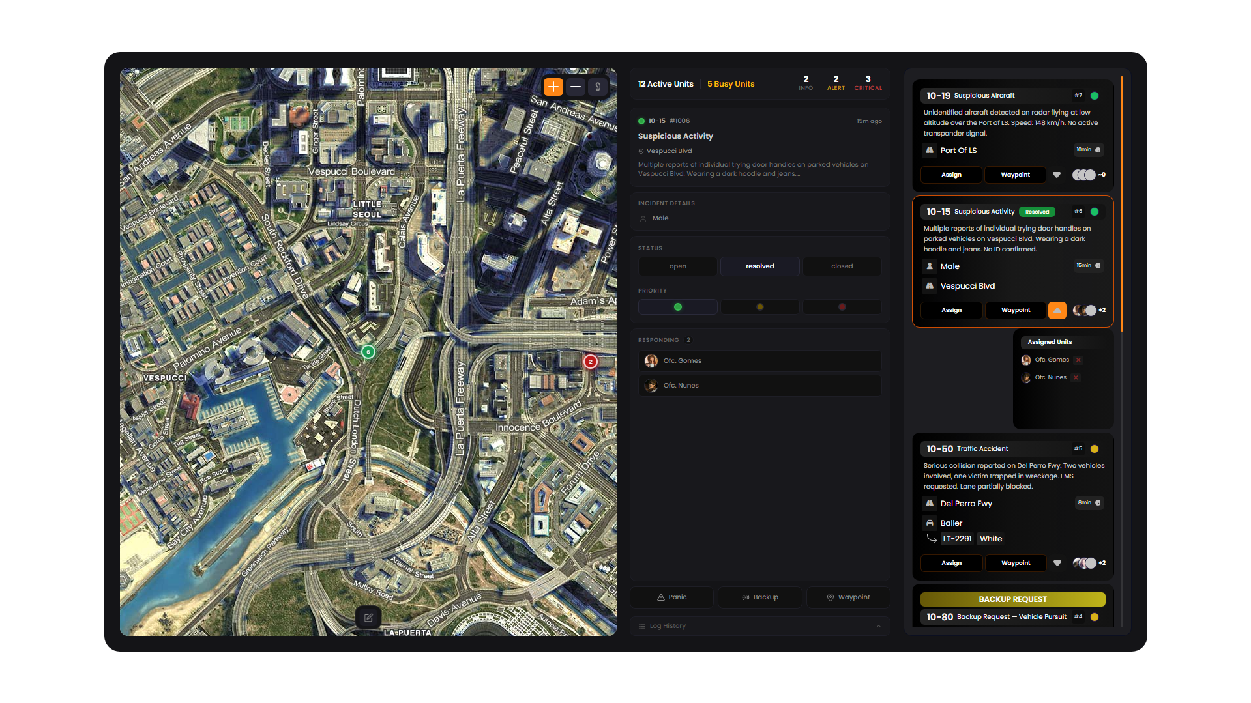1251x703 pixels.
Task: Set incident status to open
Action: coord(678,266)
